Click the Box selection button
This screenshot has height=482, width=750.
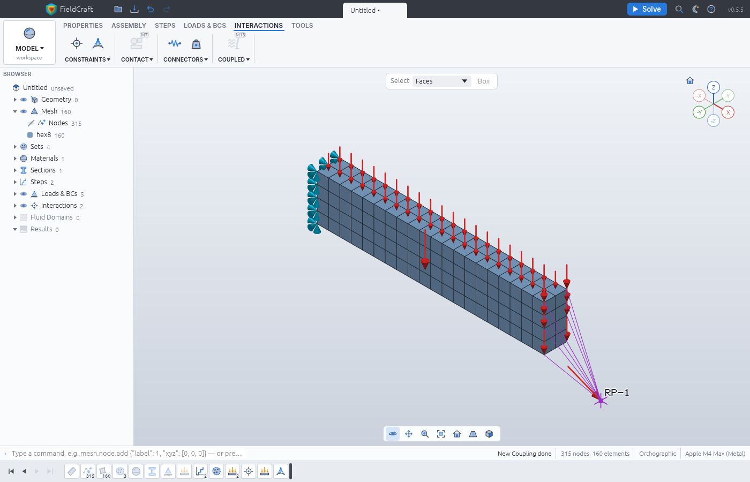484,81
